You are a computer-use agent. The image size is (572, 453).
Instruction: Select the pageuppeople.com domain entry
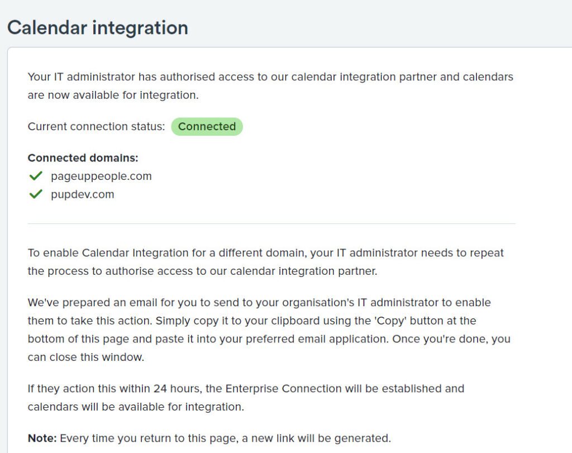coord(101,177)
